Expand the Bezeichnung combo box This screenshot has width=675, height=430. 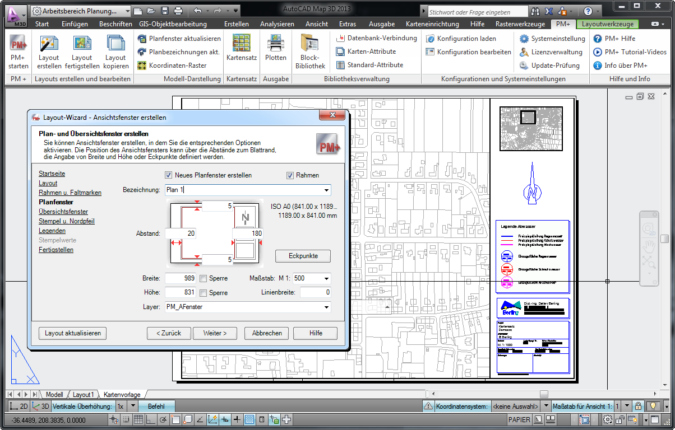click(326, 190)
